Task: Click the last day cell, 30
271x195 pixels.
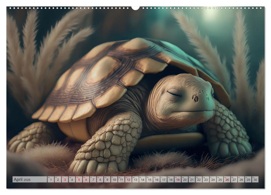Action: click(255, 179)
